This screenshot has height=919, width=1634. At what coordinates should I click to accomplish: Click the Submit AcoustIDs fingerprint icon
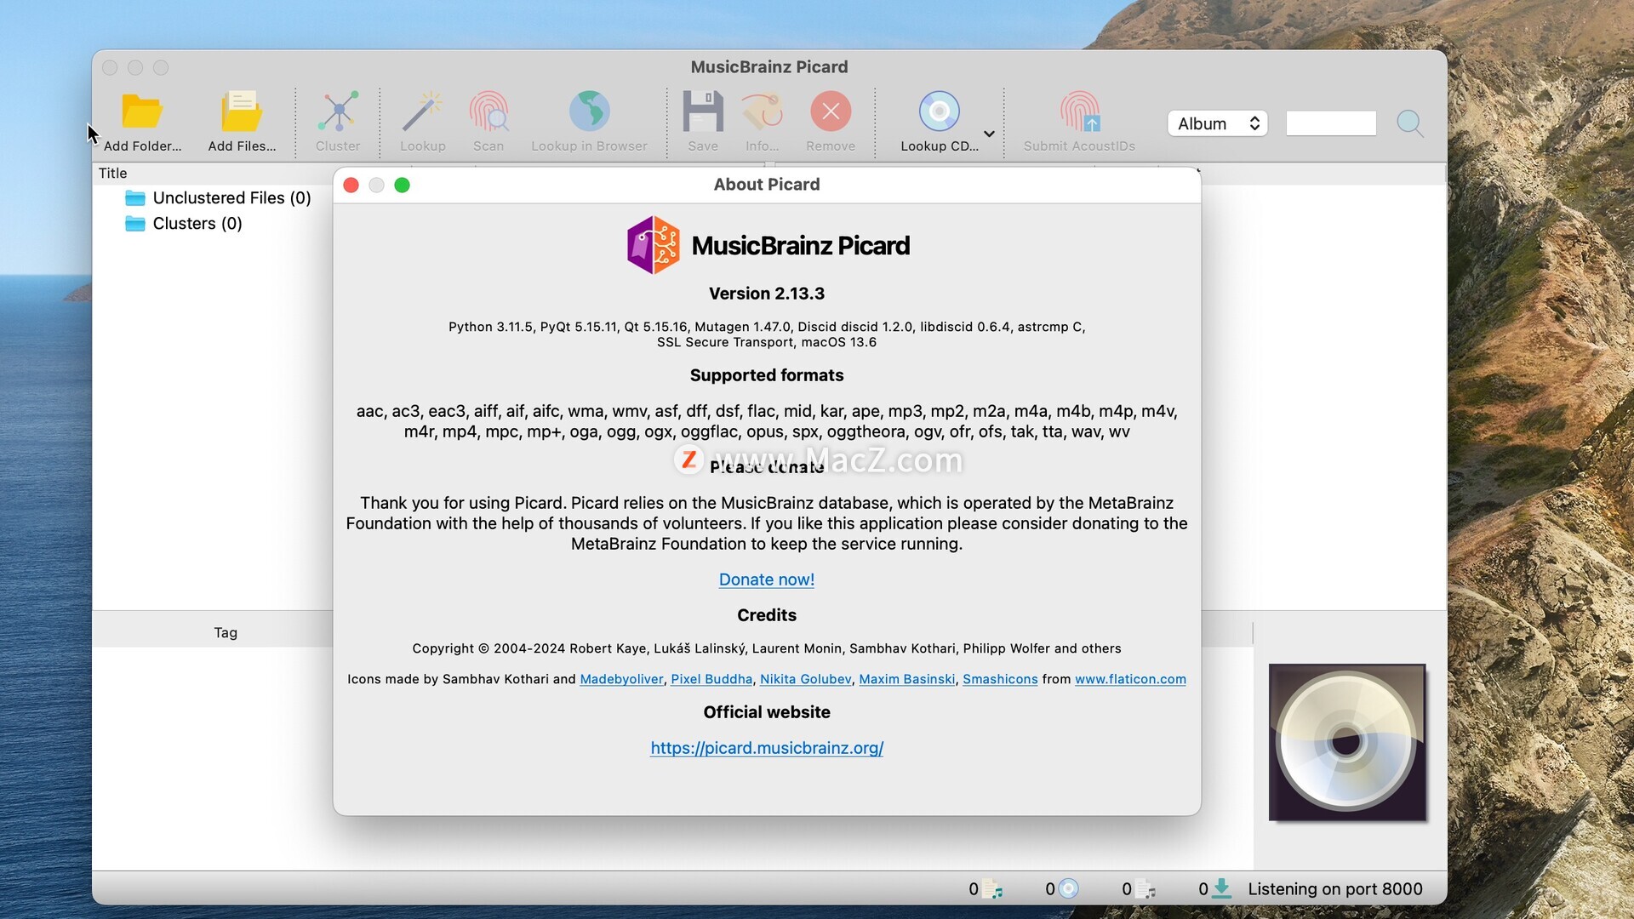click(x=1079, y=111)
